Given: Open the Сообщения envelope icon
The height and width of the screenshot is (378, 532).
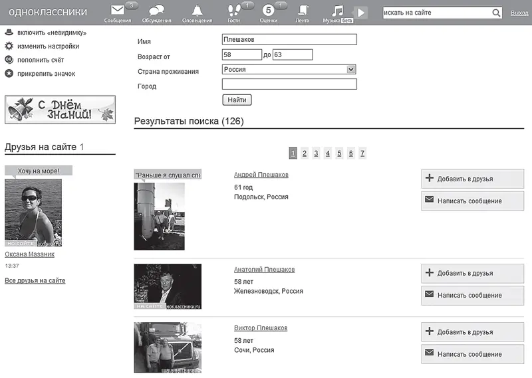Looking at the screenshot, I should (118, 11).
